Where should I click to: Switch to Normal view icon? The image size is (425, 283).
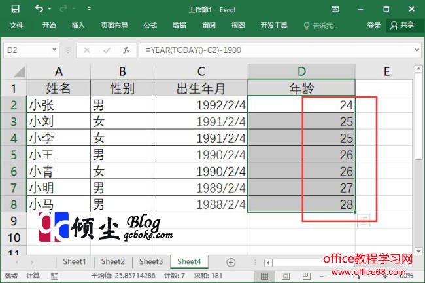click(265, 276)
